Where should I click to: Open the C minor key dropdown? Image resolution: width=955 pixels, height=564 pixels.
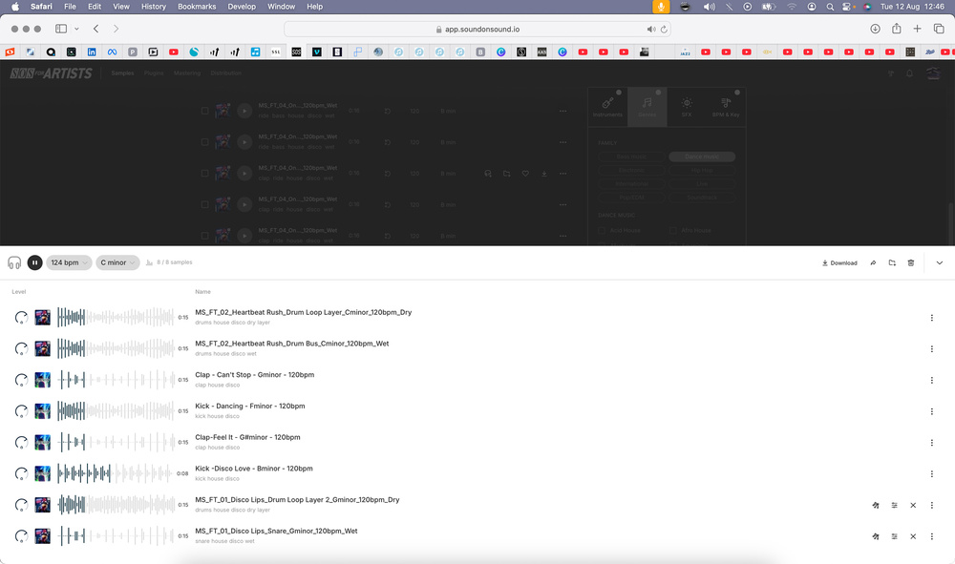click(x=117, y=262)
